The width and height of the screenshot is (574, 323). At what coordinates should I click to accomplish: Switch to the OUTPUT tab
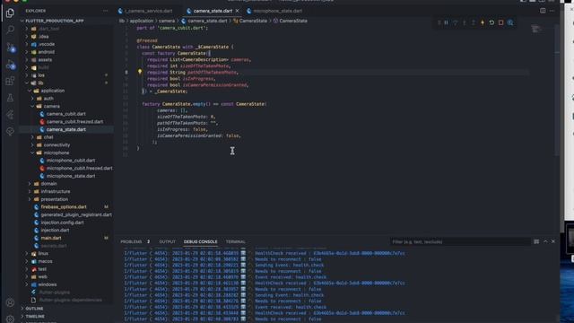tap(168, 241)
